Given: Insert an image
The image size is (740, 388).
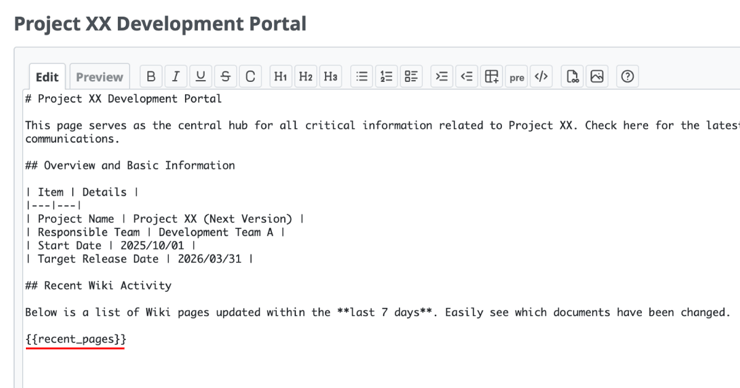Looking at the screenshot, I should (597, 76).
